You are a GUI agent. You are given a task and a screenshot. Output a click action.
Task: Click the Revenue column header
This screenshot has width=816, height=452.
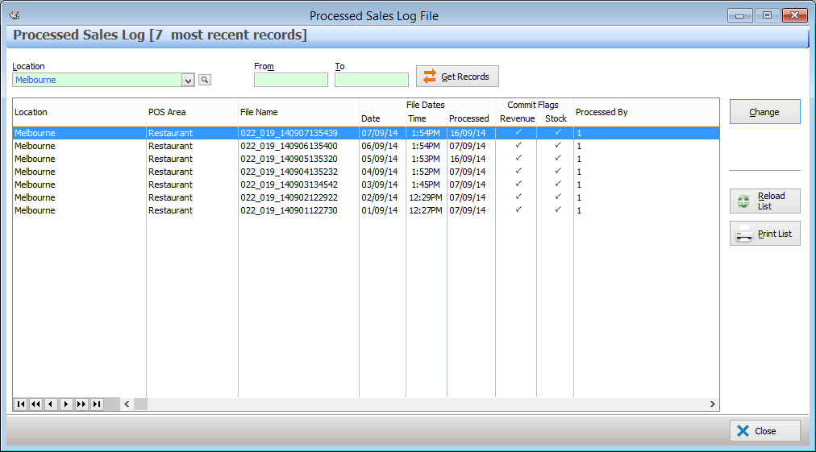click(518, 118)
